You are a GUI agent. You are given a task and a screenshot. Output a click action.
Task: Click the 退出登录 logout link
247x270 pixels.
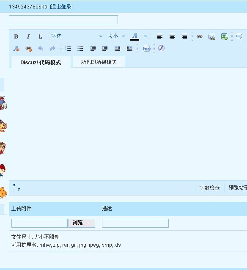(x=61, y=7)
